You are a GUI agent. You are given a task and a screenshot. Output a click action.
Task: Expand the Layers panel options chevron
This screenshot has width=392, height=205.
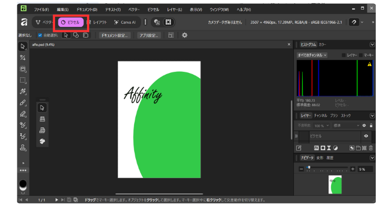372,116
